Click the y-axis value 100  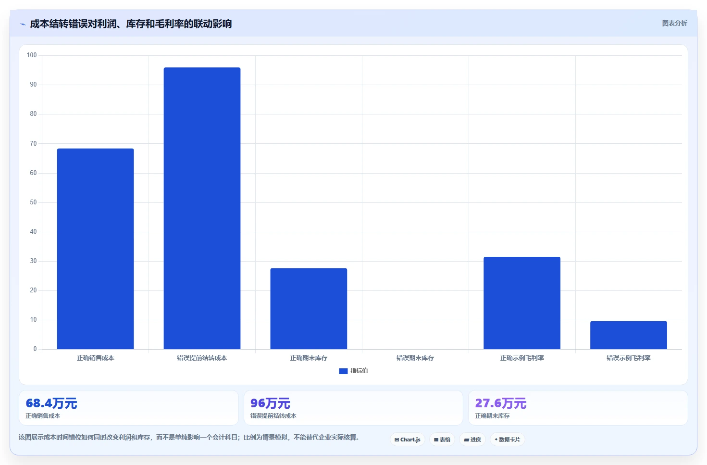click(32, 55)
